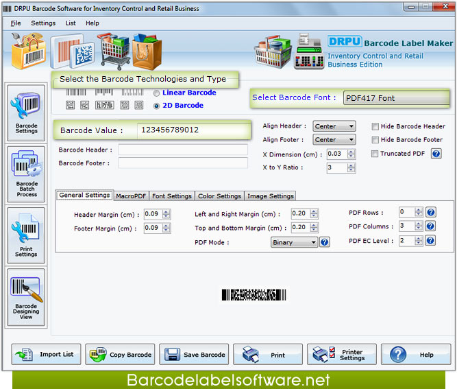Image resolution: width=457 pixels, height=389 pixels.
Task: Click the Print button
Action: point(268,354)
